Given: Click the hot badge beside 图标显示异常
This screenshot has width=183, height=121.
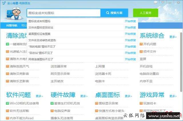Looking at the screenshot, I should click(97, 103).
